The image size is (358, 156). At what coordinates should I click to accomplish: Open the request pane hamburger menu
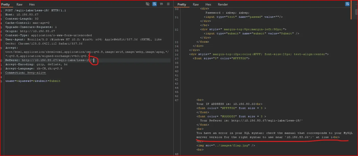coord(168,4)
